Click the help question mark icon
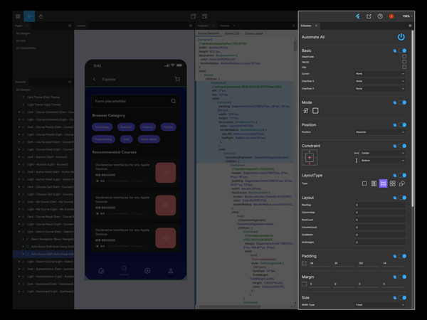 (x=380, y=16)
